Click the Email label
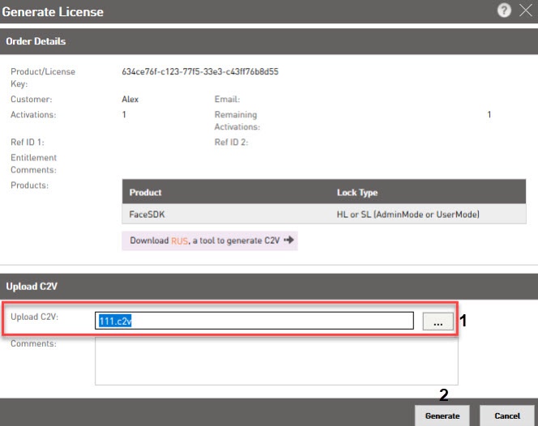 click(227, 99)
